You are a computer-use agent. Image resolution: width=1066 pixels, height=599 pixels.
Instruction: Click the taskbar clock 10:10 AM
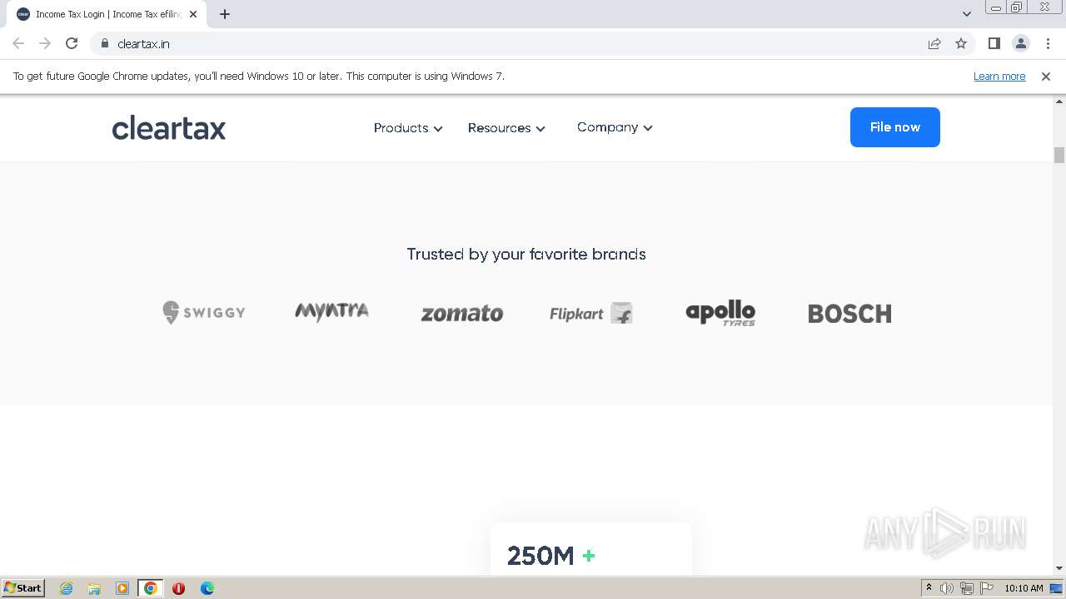[1024, 588]
